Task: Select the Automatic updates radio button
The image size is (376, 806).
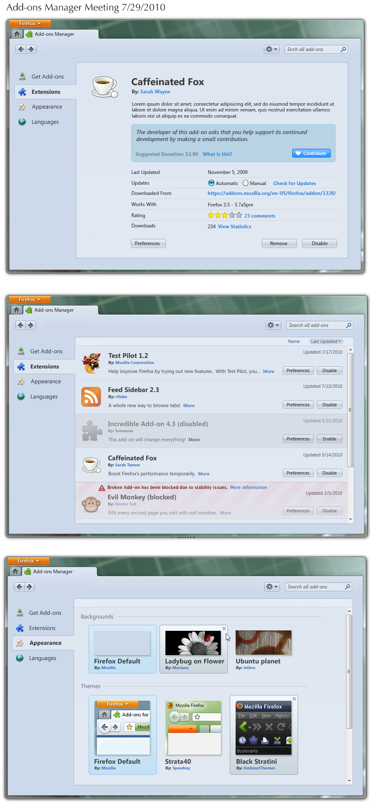Action: click(211, 183)
